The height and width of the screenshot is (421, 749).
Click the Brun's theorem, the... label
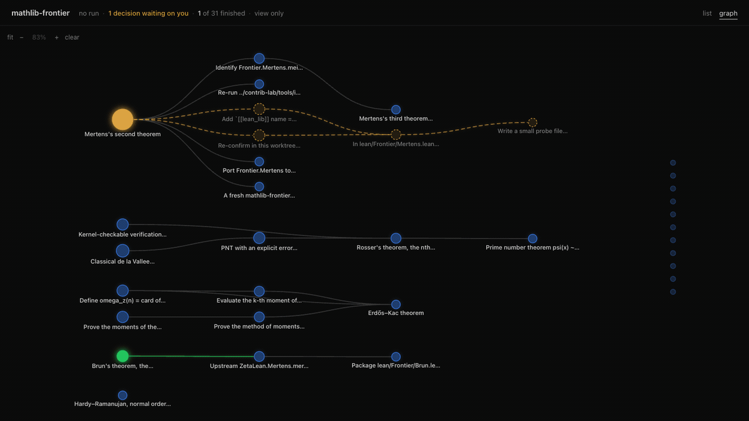(122, 366)
